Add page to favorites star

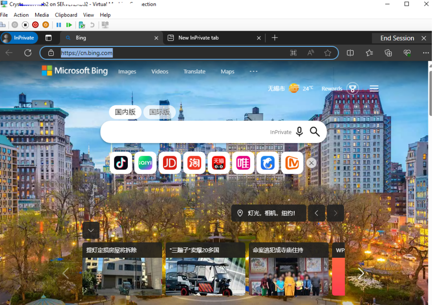coord(328,53)
